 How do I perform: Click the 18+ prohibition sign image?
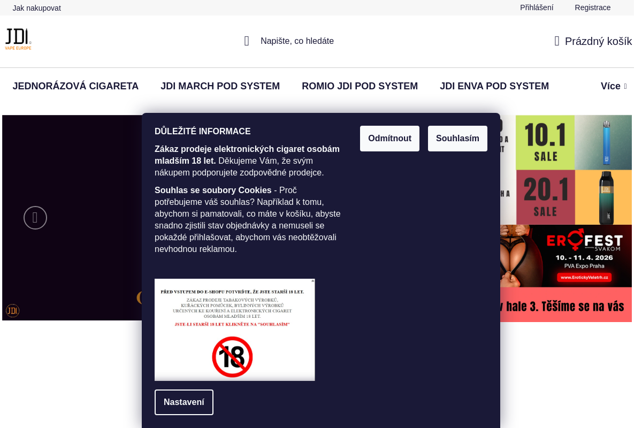[x=232, y=357]
